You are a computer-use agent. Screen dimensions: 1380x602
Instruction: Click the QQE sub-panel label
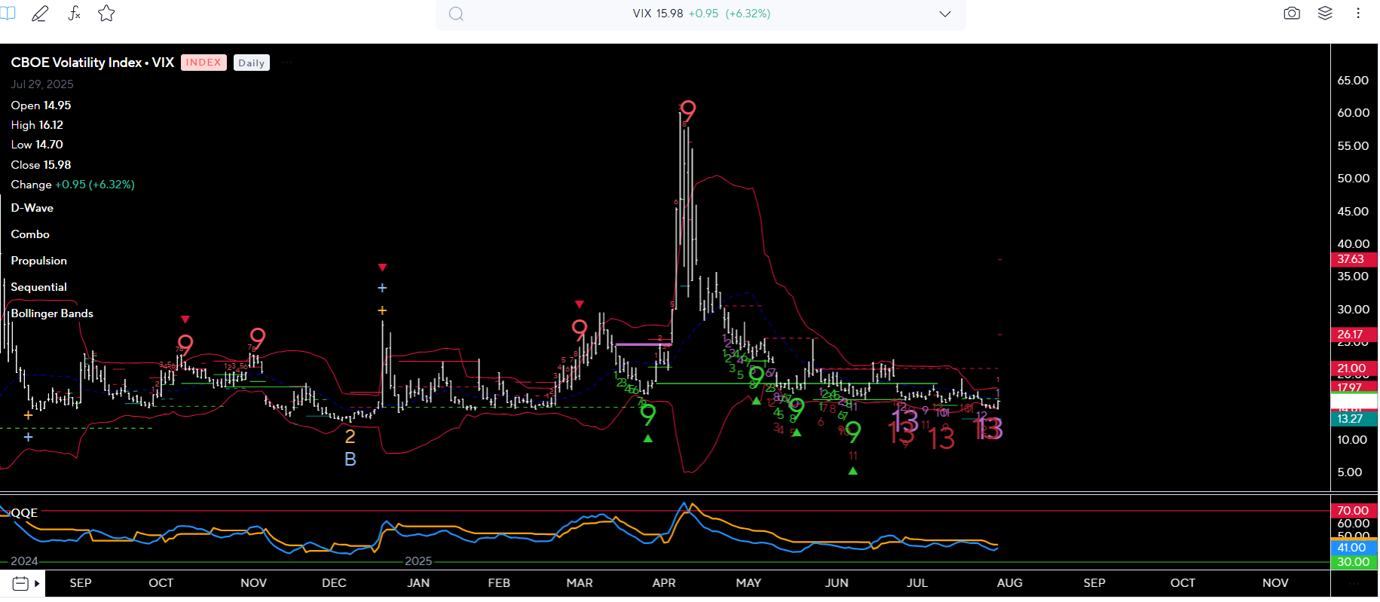pyautogui.click(x=24, y=512)
